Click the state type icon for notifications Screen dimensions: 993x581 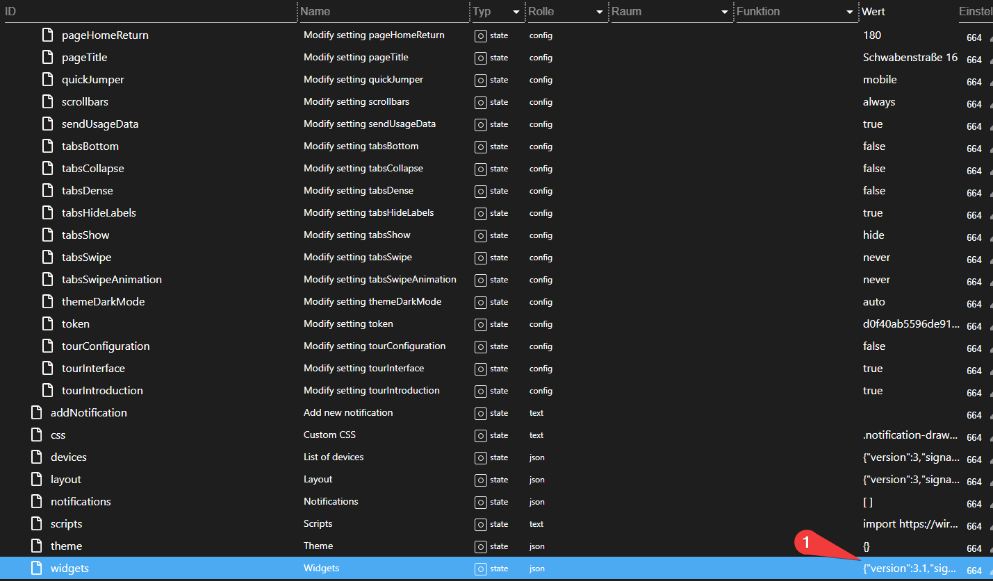pyautogui.click(x=480, y=502)
